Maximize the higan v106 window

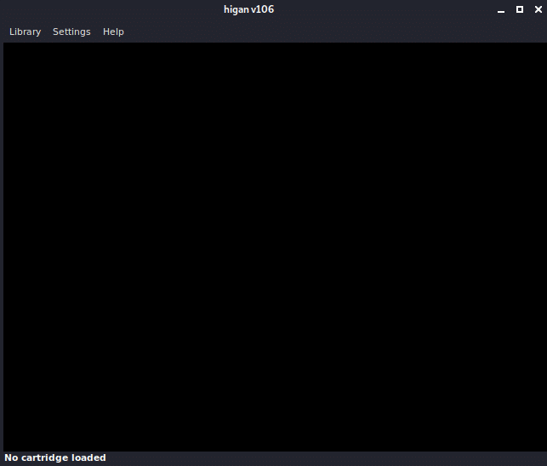[x=520, y=9]
